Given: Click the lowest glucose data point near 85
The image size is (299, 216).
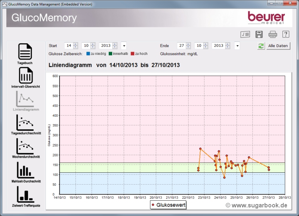Looking at the screenshot, I should pyautogui.click(x=224, y=178).
